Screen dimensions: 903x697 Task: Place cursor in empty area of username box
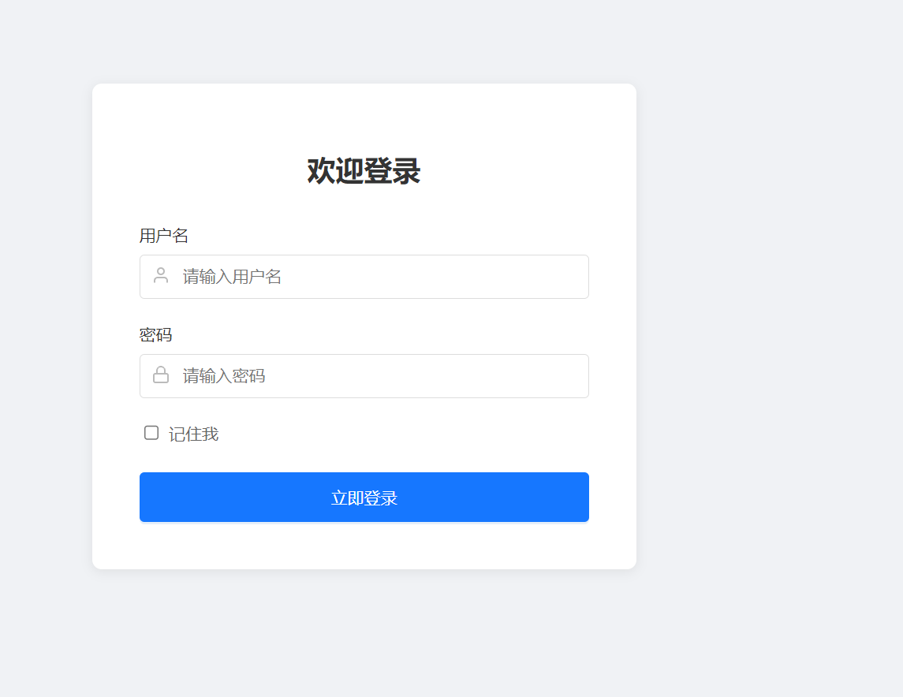click(438, 277)
